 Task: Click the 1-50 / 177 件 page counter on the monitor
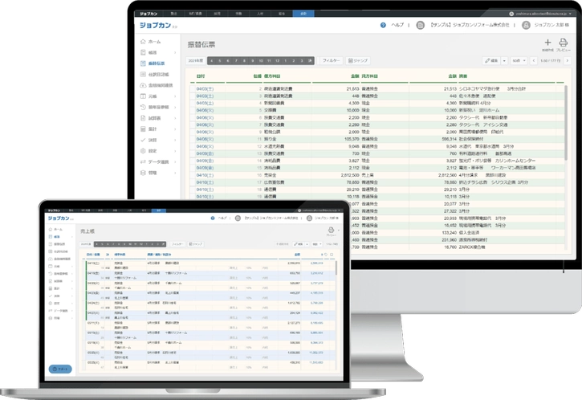(551, 60)
